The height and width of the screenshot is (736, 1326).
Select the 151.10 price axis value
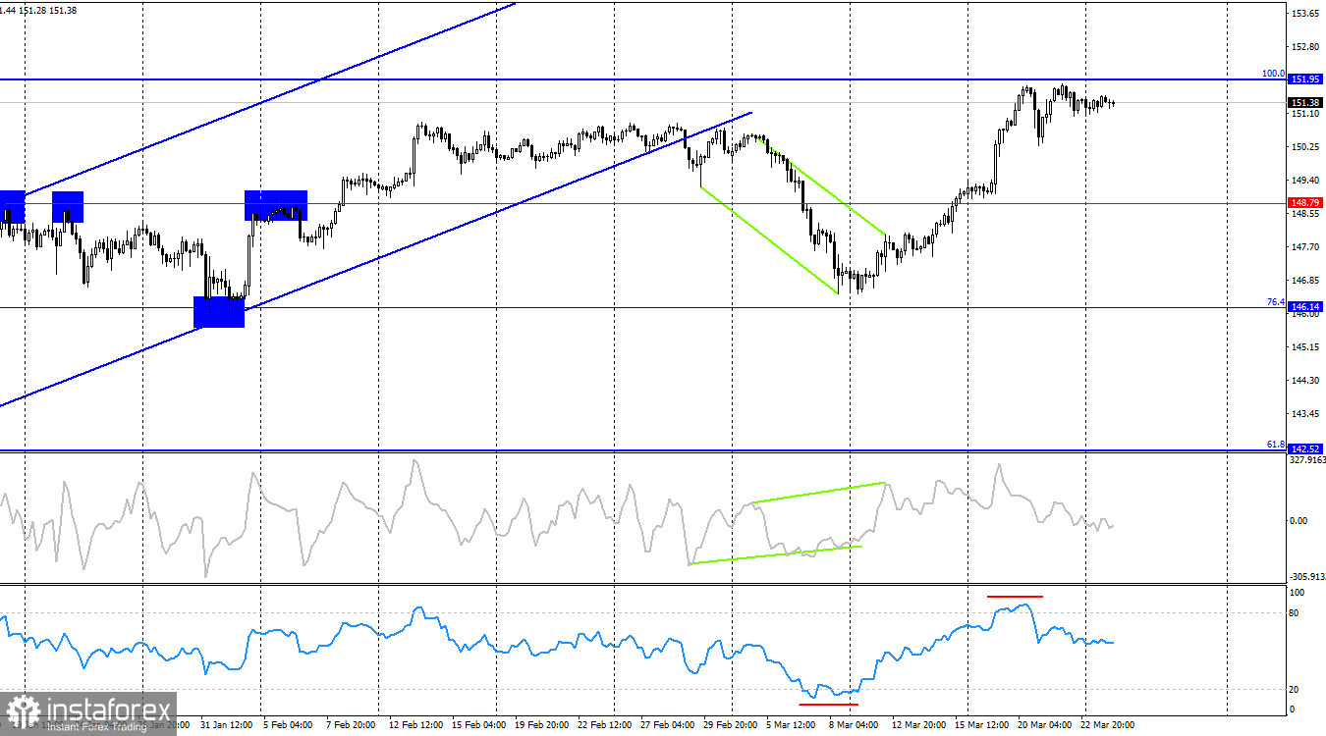pyautogui.click(x=1305, y=114)
